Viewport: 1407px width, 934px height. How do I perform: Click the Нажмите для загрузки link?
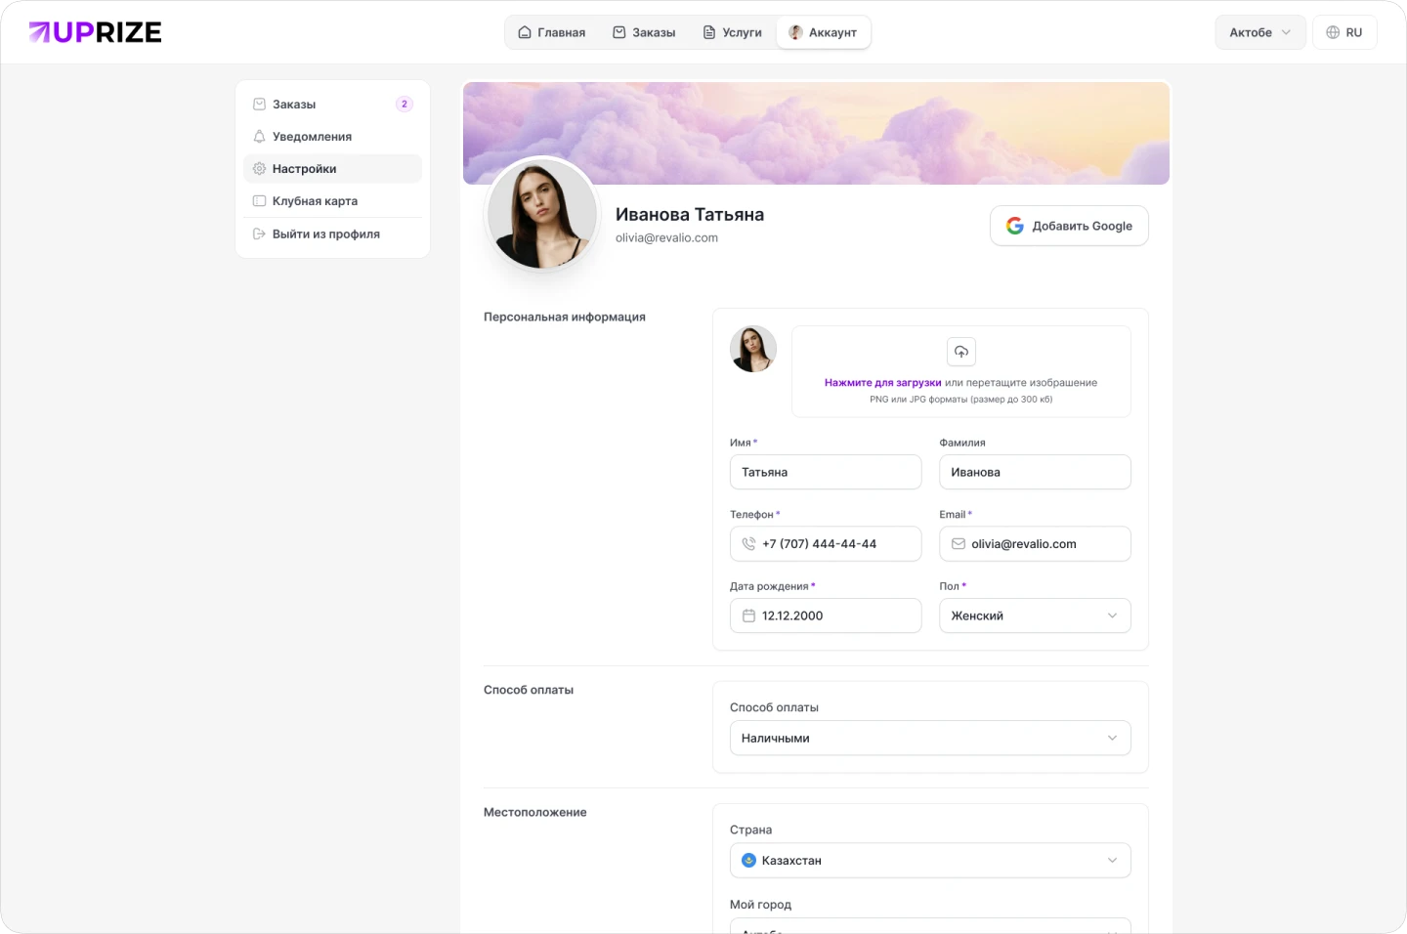point(882,383)
